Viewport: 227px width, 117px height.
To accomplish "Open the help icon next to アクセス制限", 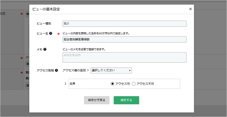I will pos(56,70).
